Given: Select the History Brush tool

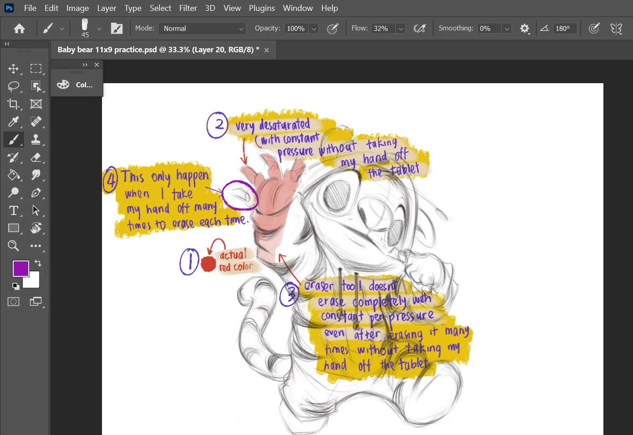Looking at the screenshot, I should (14, 157).
